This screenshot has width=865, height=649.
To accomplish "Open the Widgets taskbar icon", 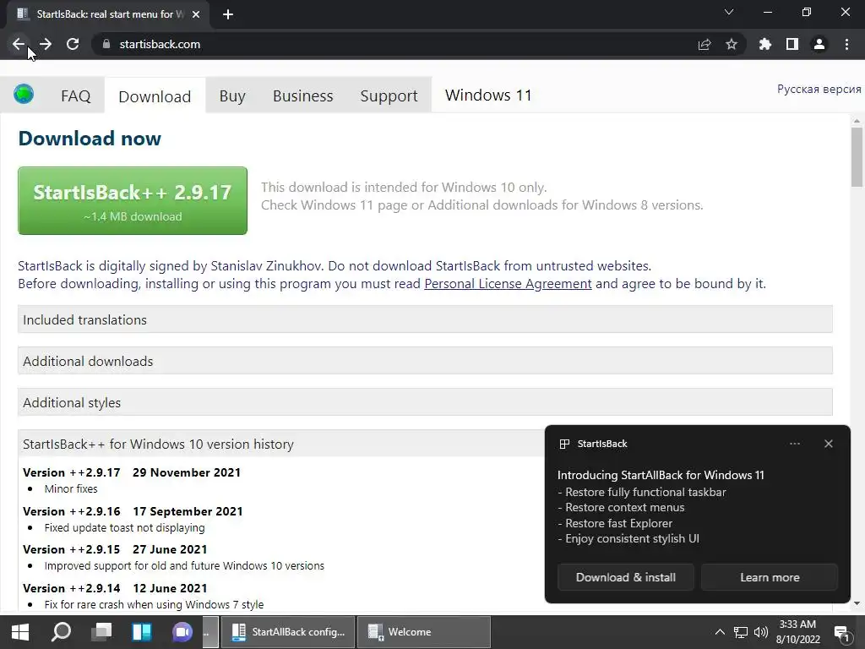I will point(142,632).
